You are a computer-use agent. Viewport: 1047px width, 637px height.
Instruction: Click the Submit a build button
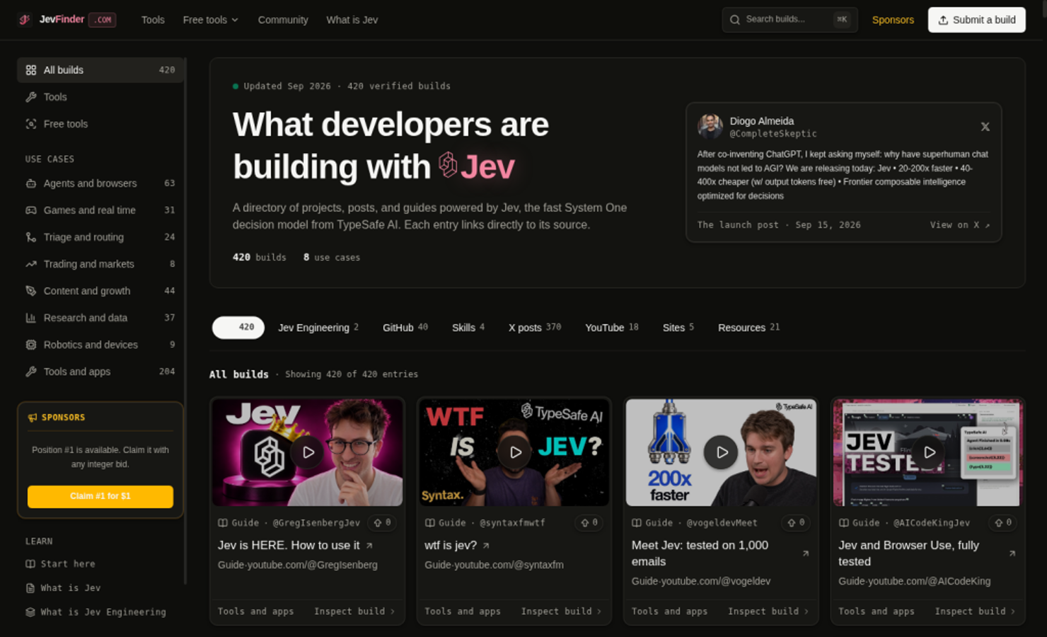point(976,20)
